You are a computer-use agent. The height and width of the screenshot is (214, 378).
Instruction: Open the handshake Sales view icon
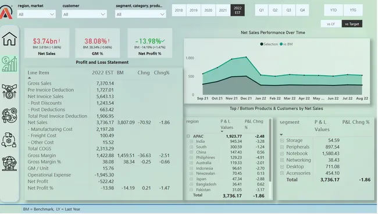[x=9, y=91]
